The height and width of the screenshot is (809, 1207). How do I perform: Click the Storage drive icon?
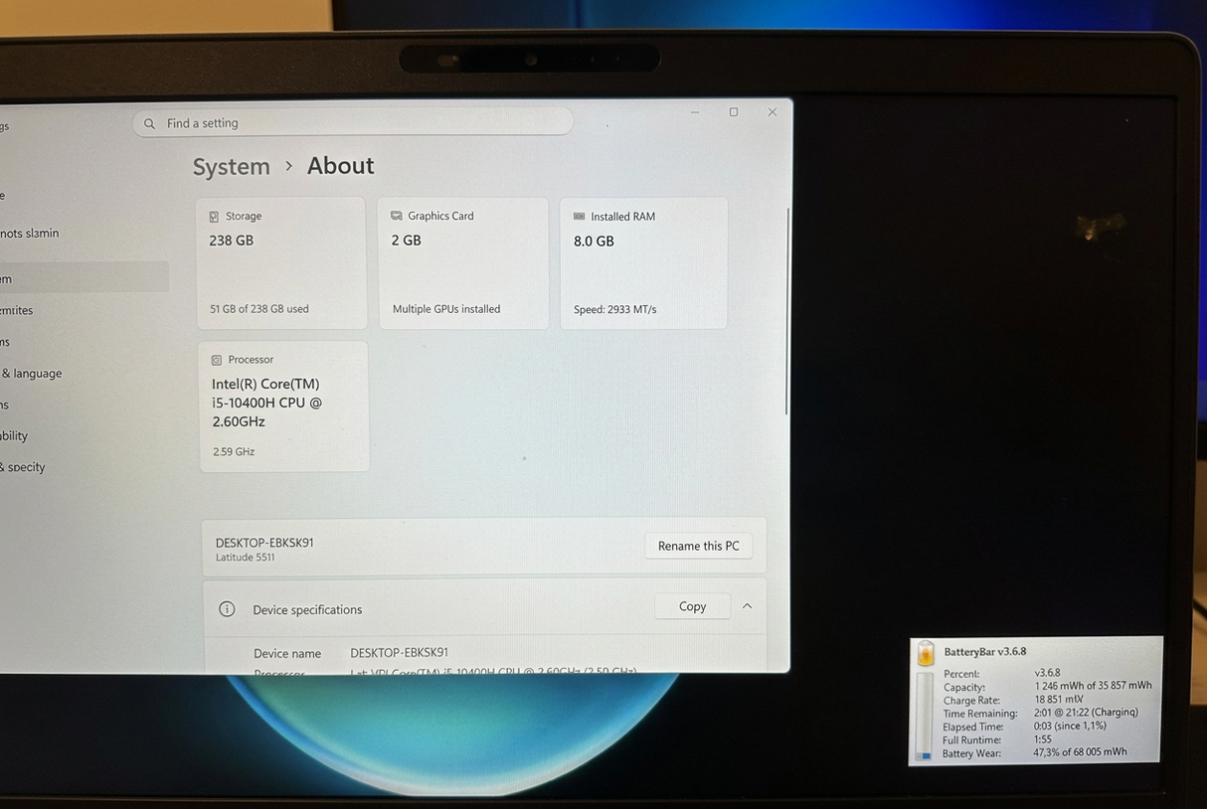(214, 216)
